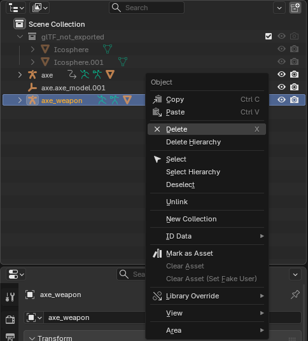The image size is (308, 341).
Task: Toggle render visibility of axe.axe_model.001
Action: click(x=294, y=87)
